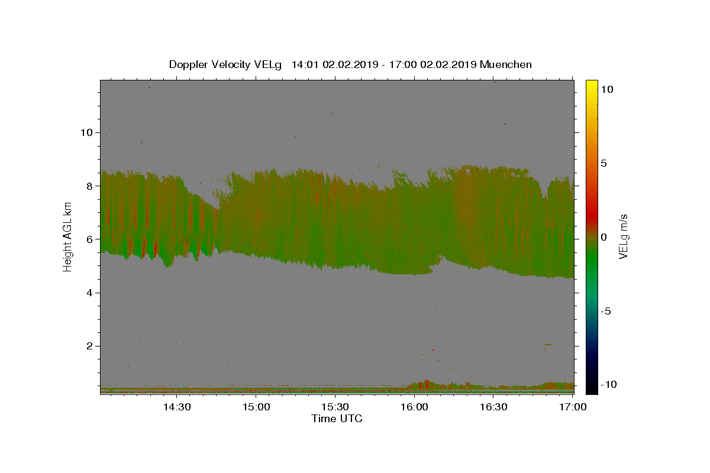Click the 14:30 time tick label
The height and width of the screenshot is (473, 710).
[x=176, y=407]
